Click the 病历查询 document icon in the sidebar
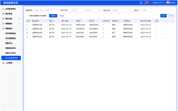This screenshot has width=178, height=111. [3, 14]
